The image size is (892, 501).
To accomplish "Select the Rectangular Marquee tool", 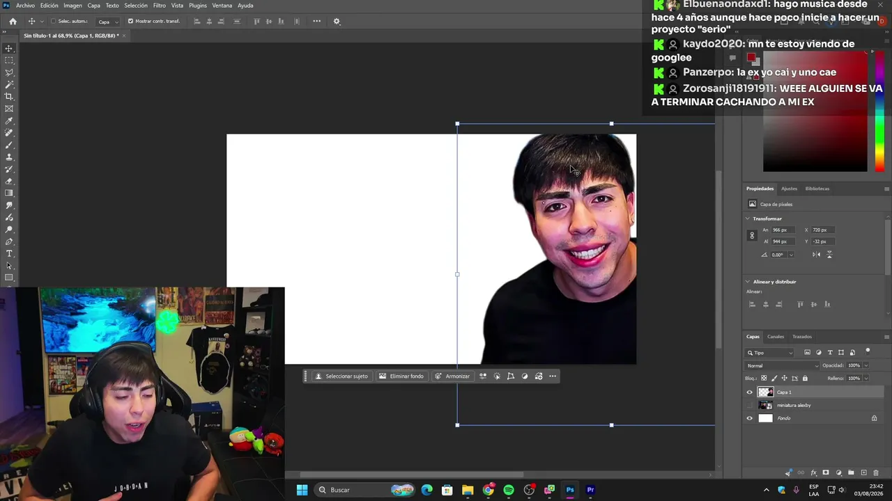I will pos(9,61).
